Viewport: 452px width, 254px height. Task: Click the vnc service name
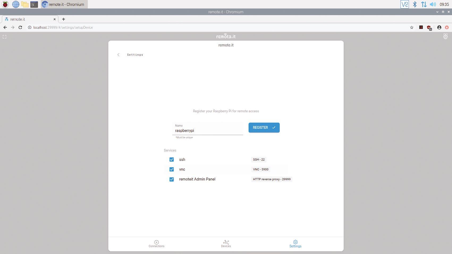pos(182,169)
